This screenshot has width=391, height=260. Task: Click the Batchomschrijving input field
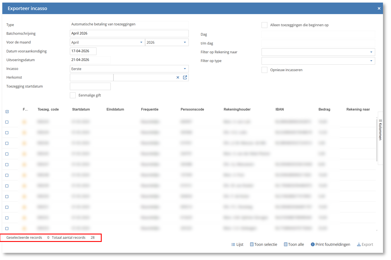pos(129,34)
